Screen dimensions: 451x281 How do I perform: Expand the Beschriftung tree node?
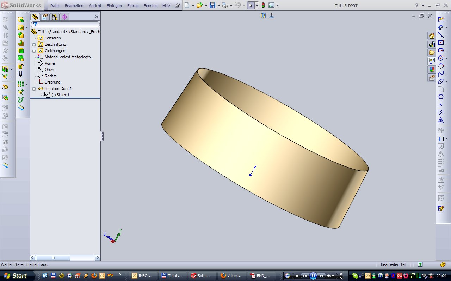coord(34,45)
